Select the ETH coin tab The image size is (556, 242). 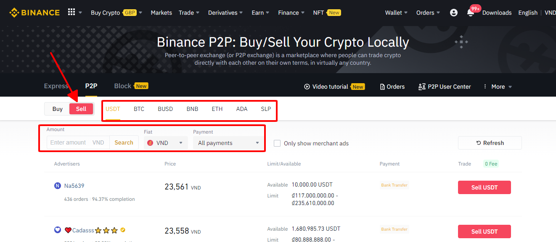(217, 109)
